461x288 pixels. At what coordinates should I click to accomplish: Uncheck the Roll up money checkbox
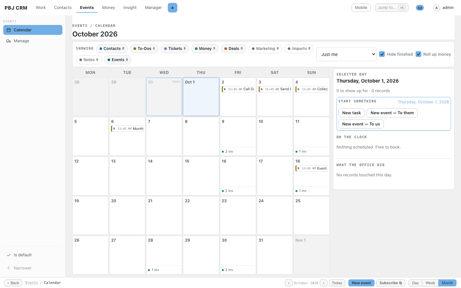pyautogui.click(x=418, y=54)
